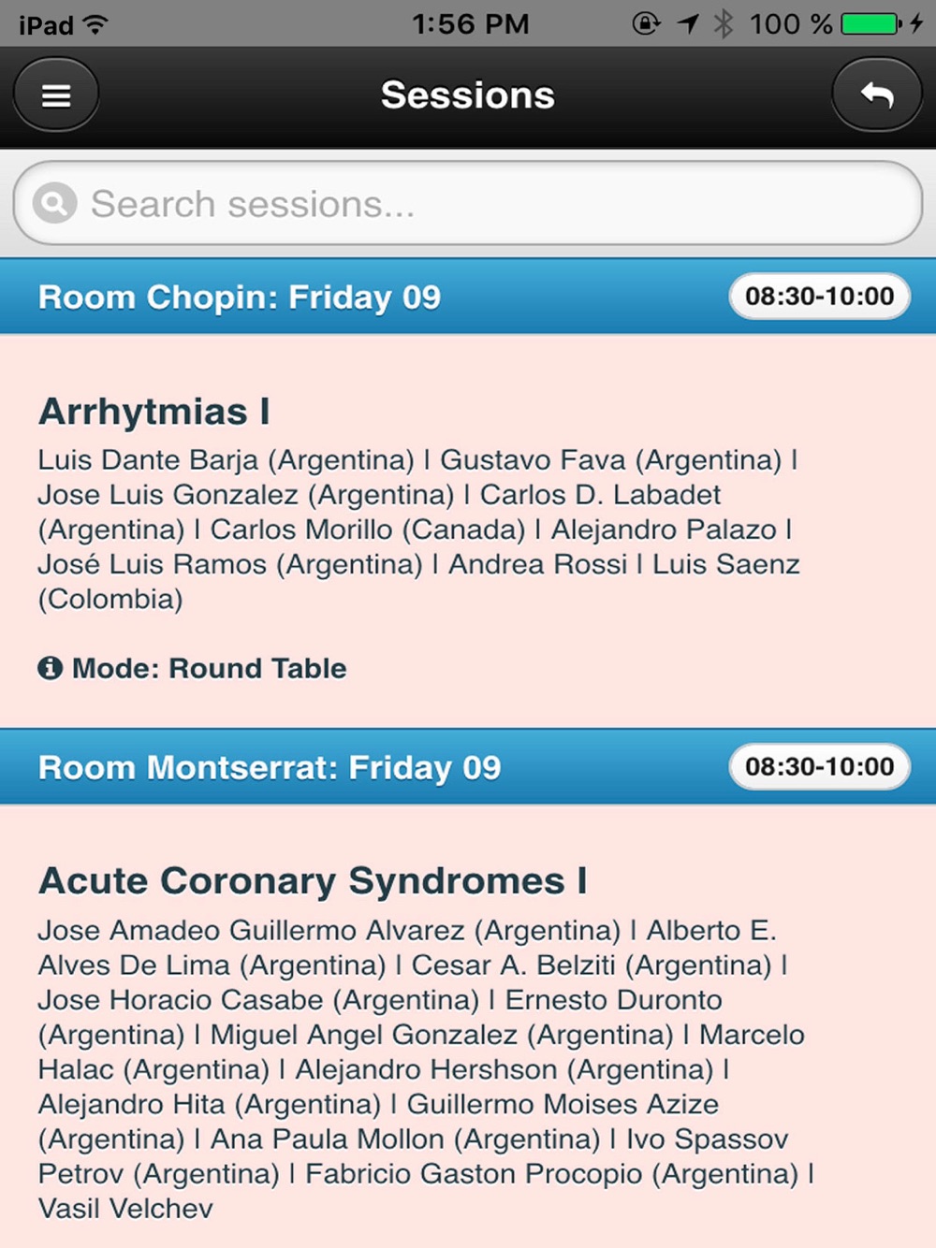Open the Arrhytmias I session
Viewport: 936px width, 1248px height.
pos(154,412)
